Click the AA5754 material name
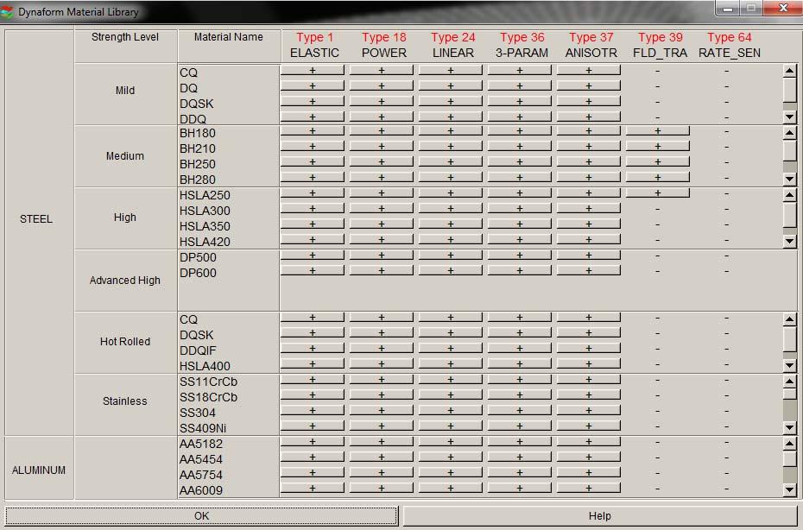803x530 pixels. 201,475
